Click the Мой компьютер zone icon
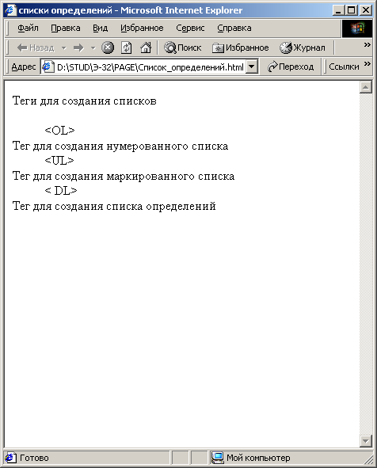Screen dimensions: 377x468 pos(217,458)
